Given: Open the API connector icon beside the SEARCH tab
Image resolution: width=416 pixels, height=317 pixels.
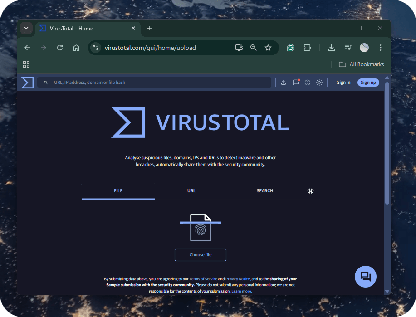Looking at the screenshot, I should coord(310,191).
